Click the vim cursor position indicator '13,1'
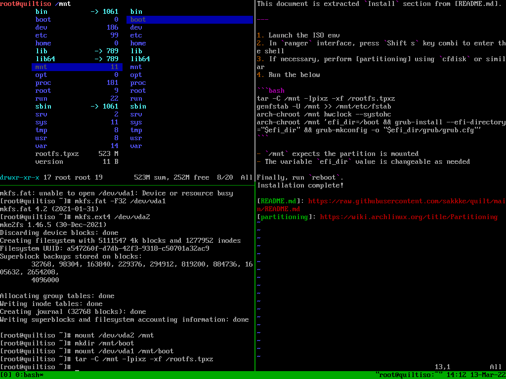Viewport: 506px width, 379px height. point(442,367)
